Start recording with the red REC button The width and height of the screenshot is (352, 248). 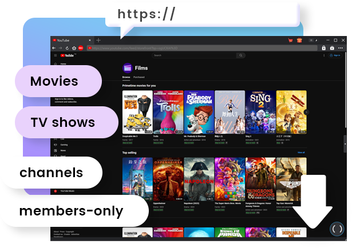pyautogui.click(x=81, y=48)
